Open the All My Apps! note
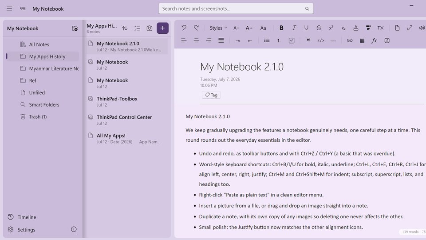The image size is (426, 240). [127, 138]
